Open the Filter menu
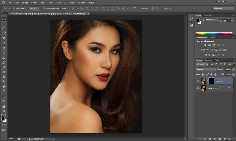Image resolution: width=236 pixels, height=141 pixels. (x=59, y=3)
